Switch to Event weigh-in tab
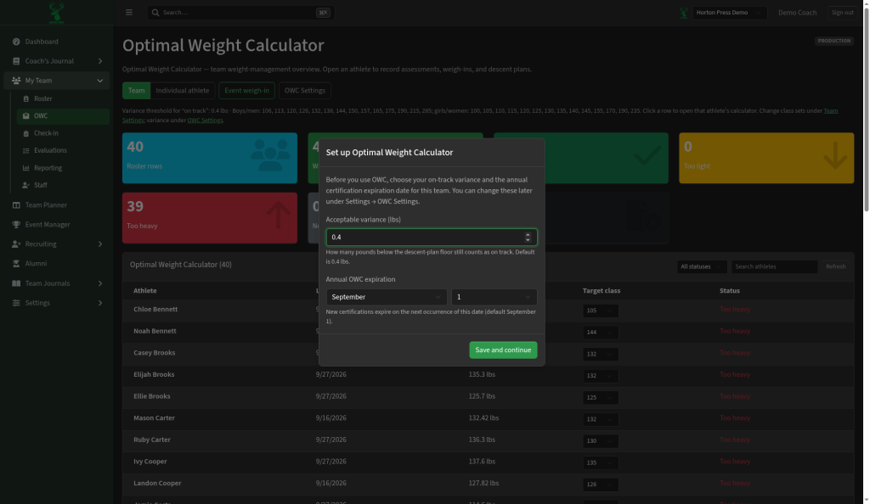 pos(246,90)
